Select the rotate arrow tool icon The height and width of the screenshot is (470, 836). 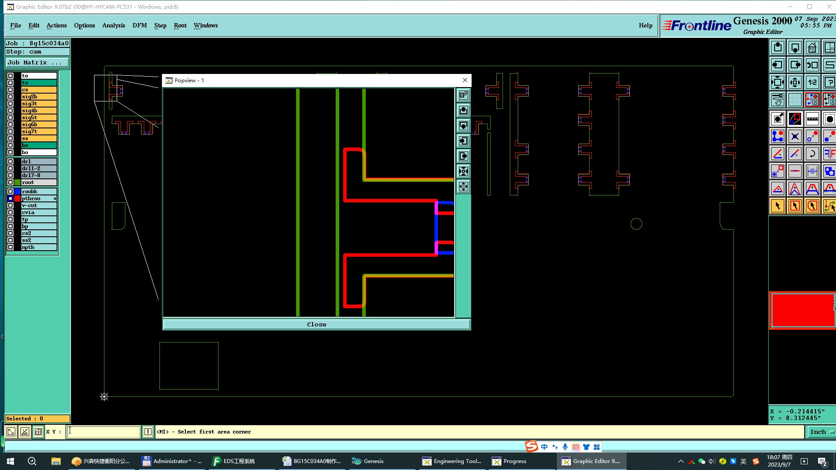(x=812, y=154)
